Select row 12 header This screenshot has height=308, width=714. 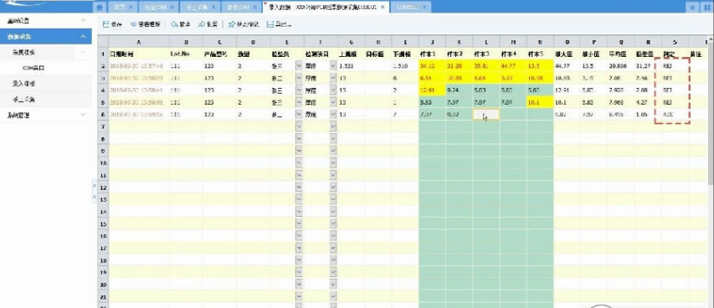click(103, 187)
